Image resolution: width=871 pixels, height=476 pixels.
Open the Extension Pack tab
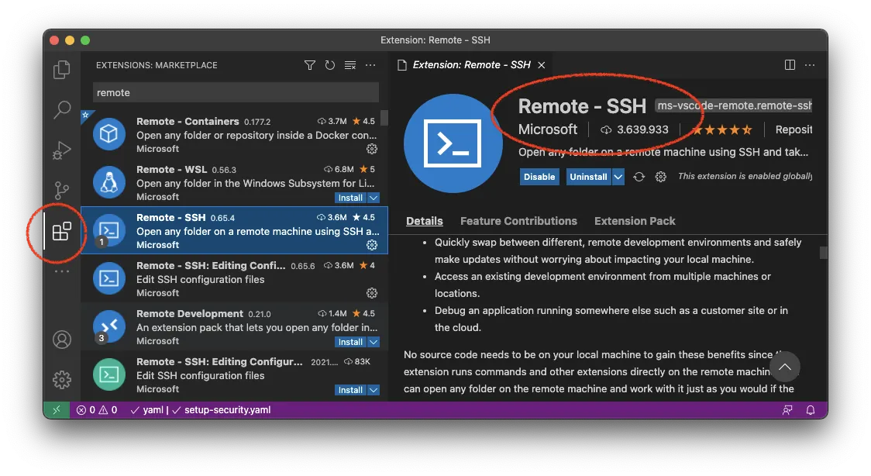[635, 221]
